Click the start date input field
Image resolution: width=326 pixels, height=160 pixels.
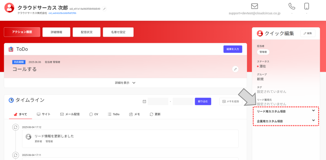click(x=158, y=101)
